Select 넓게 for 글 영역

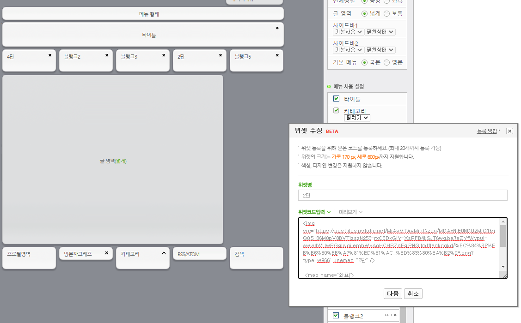coord(364,13)
